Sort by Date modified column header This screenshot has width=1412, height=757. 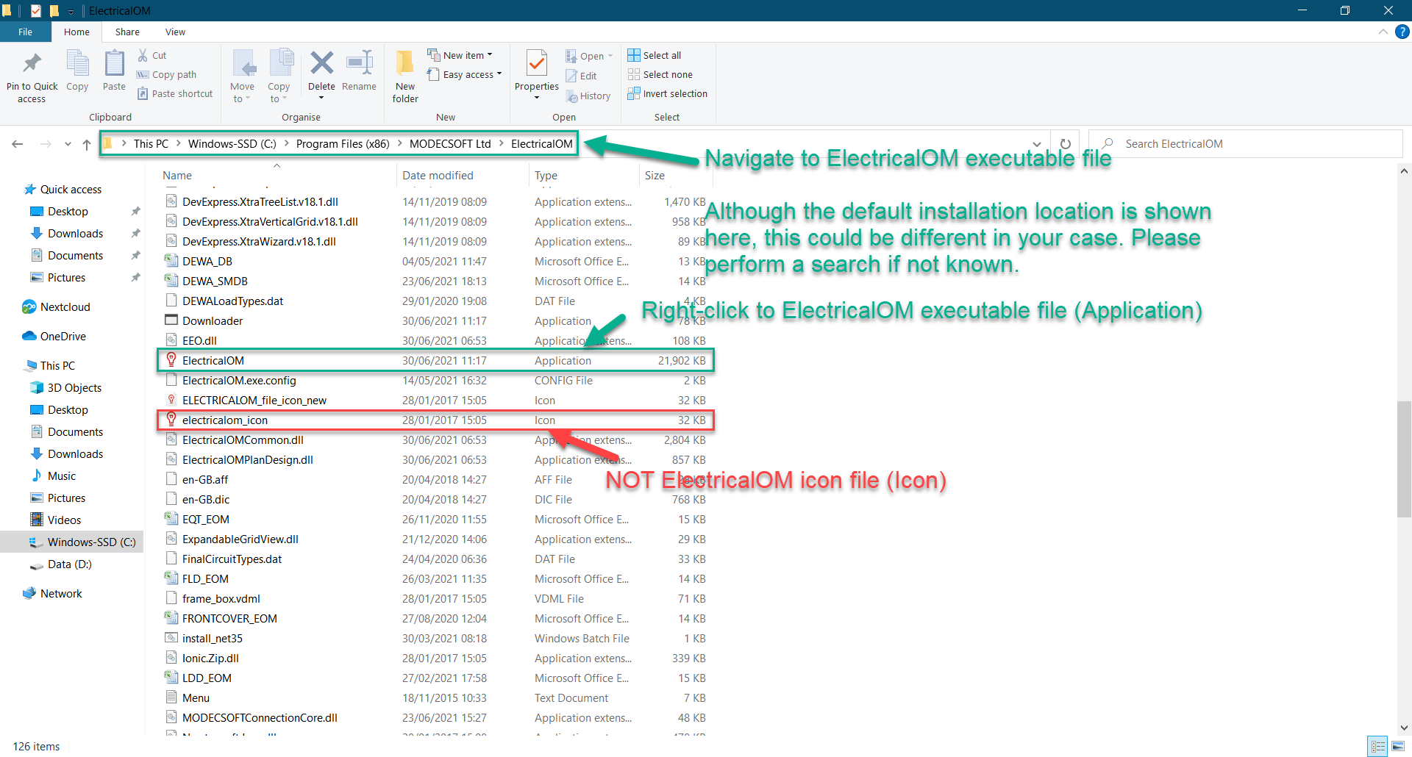pos(462,176)
